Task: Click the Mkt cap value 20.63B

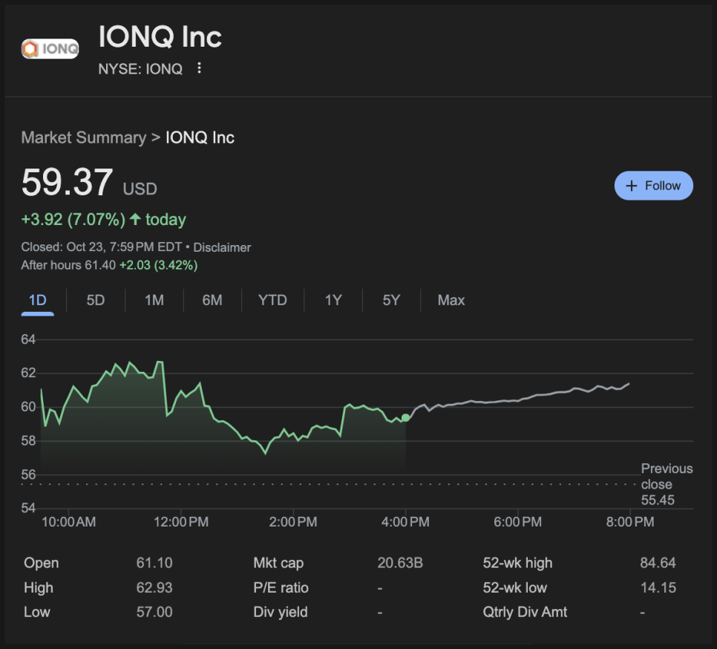Action: (400, 563)
